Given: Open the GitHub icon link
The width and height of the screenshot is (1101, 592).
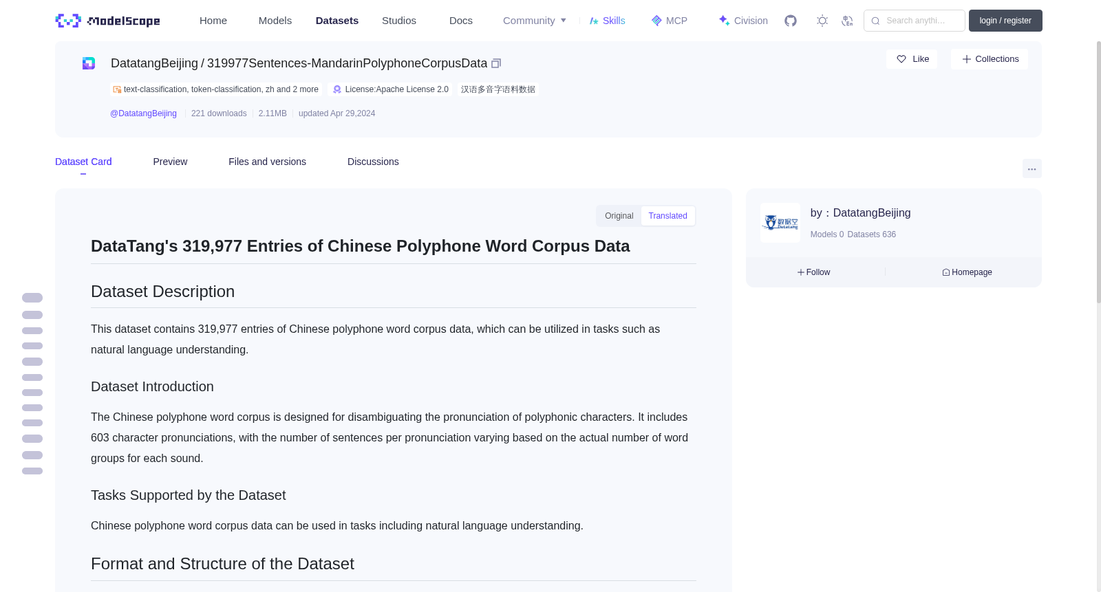Looking at the screenshot, I should (791, 21).
